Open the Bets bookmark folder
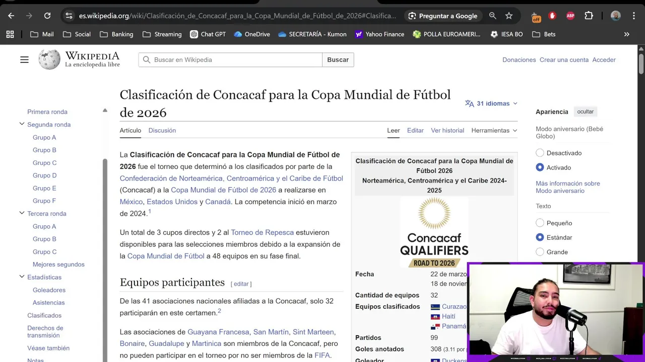 click(x=544, y=34)
